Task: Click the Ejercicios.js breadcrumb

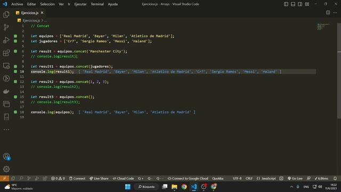Action: pyautogui.click(x=31, y=20)
